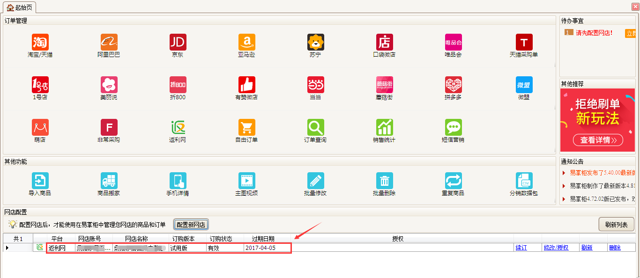The image size is (640, 278).
Task: Open the 手机详情 phone icon
Action: [178, 181]
